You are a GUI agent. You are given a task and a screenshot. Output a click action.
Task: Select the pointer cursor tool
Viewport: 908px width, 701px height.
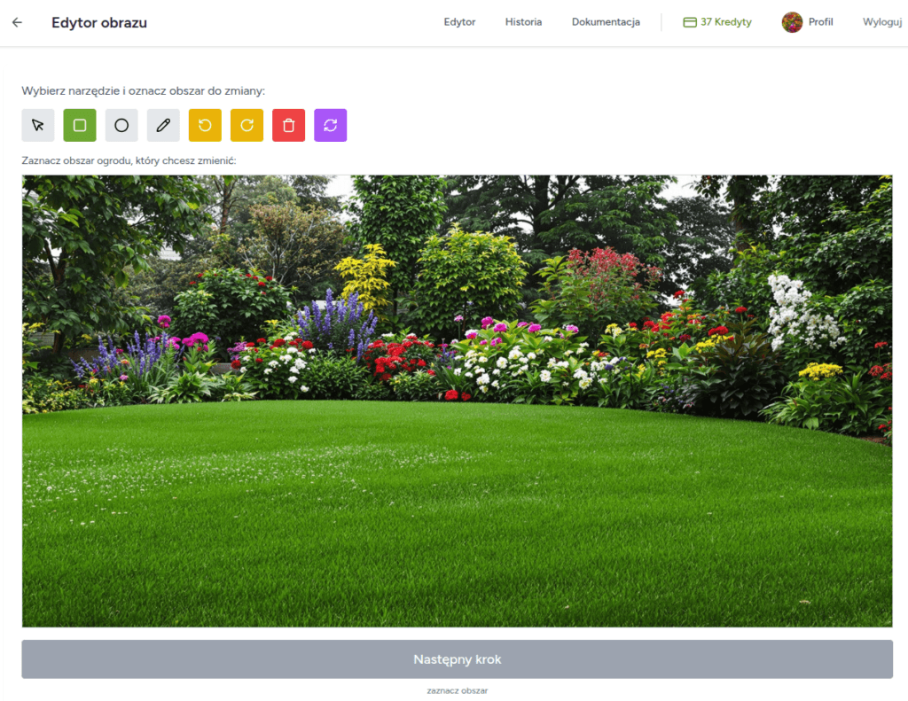pos(38,125)
